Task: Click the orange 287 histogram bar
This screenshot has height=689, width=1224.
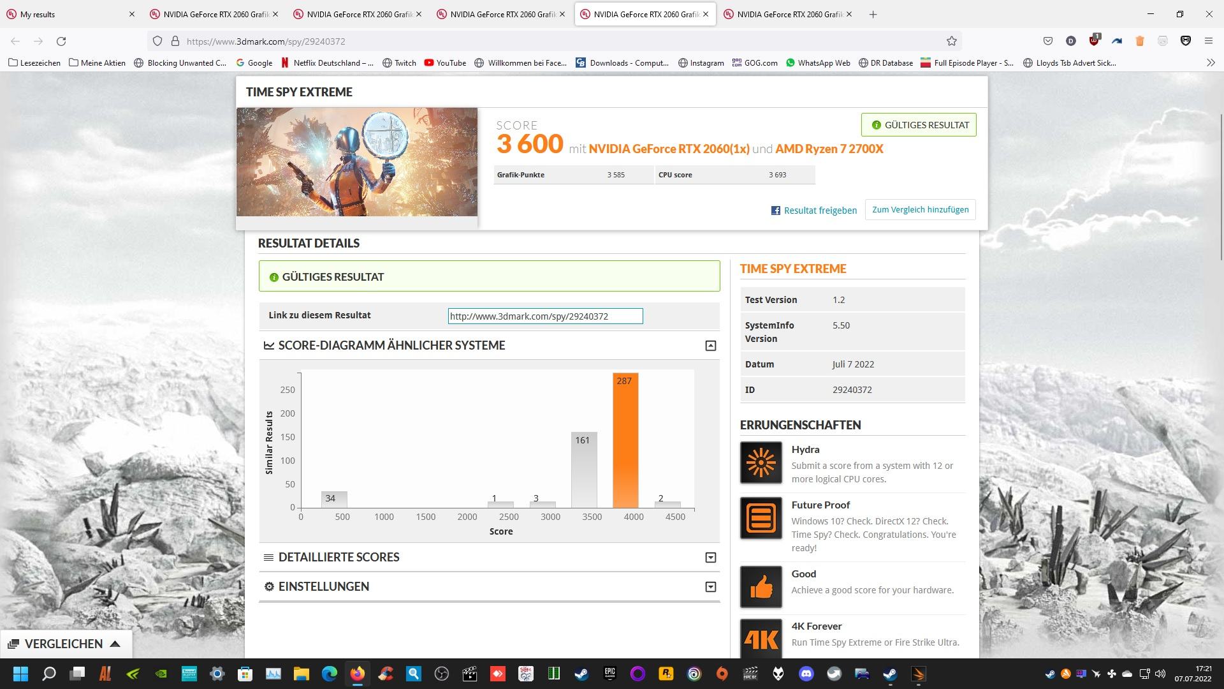Action: tap(625, 440)
